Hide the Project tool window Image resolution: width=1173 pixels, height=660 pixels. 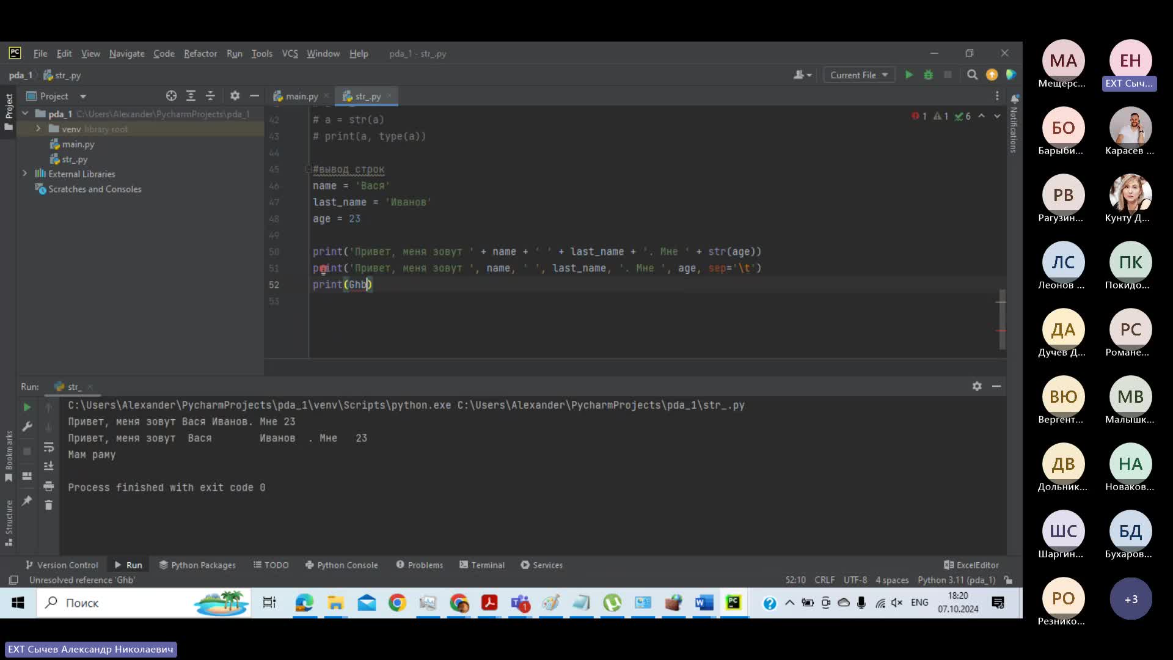[x=254, y=96]
